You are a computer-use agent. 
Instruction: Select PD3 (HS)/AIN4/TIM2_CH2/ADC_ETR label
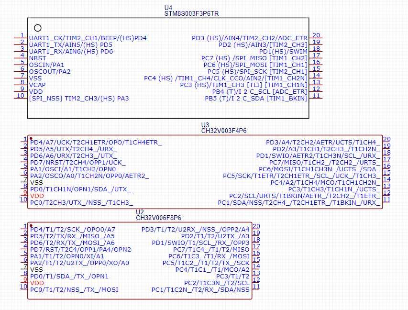(250, 38)
